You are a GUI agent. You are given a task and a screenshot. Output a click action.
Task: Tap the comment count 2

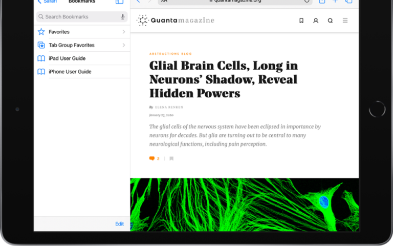[158, 159]
